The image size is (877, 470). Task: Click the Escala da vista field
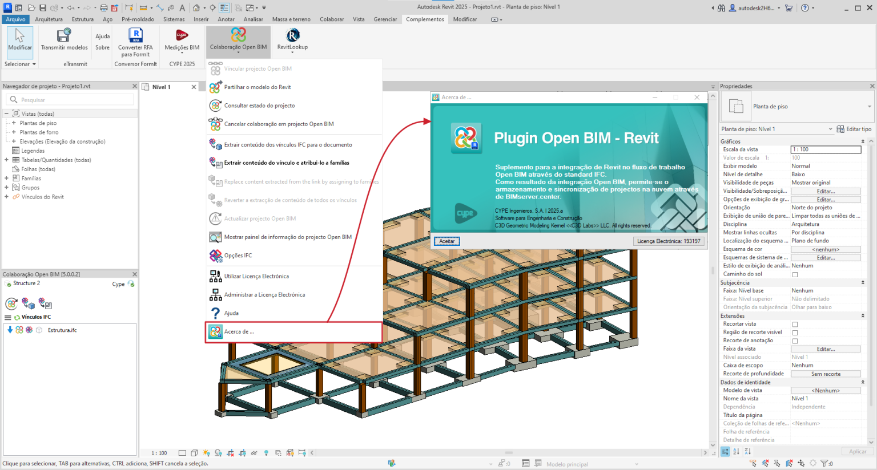coord(825,149)
